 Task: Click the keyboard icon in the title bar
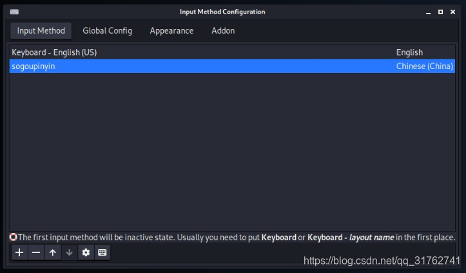pyautogui.click(x=14, y=12)
